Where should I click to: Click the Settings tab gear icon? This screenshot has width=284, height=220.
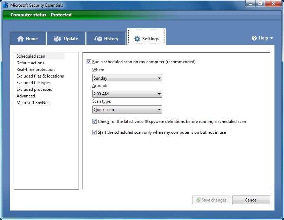pyautogui.click(x=137, y=39)
